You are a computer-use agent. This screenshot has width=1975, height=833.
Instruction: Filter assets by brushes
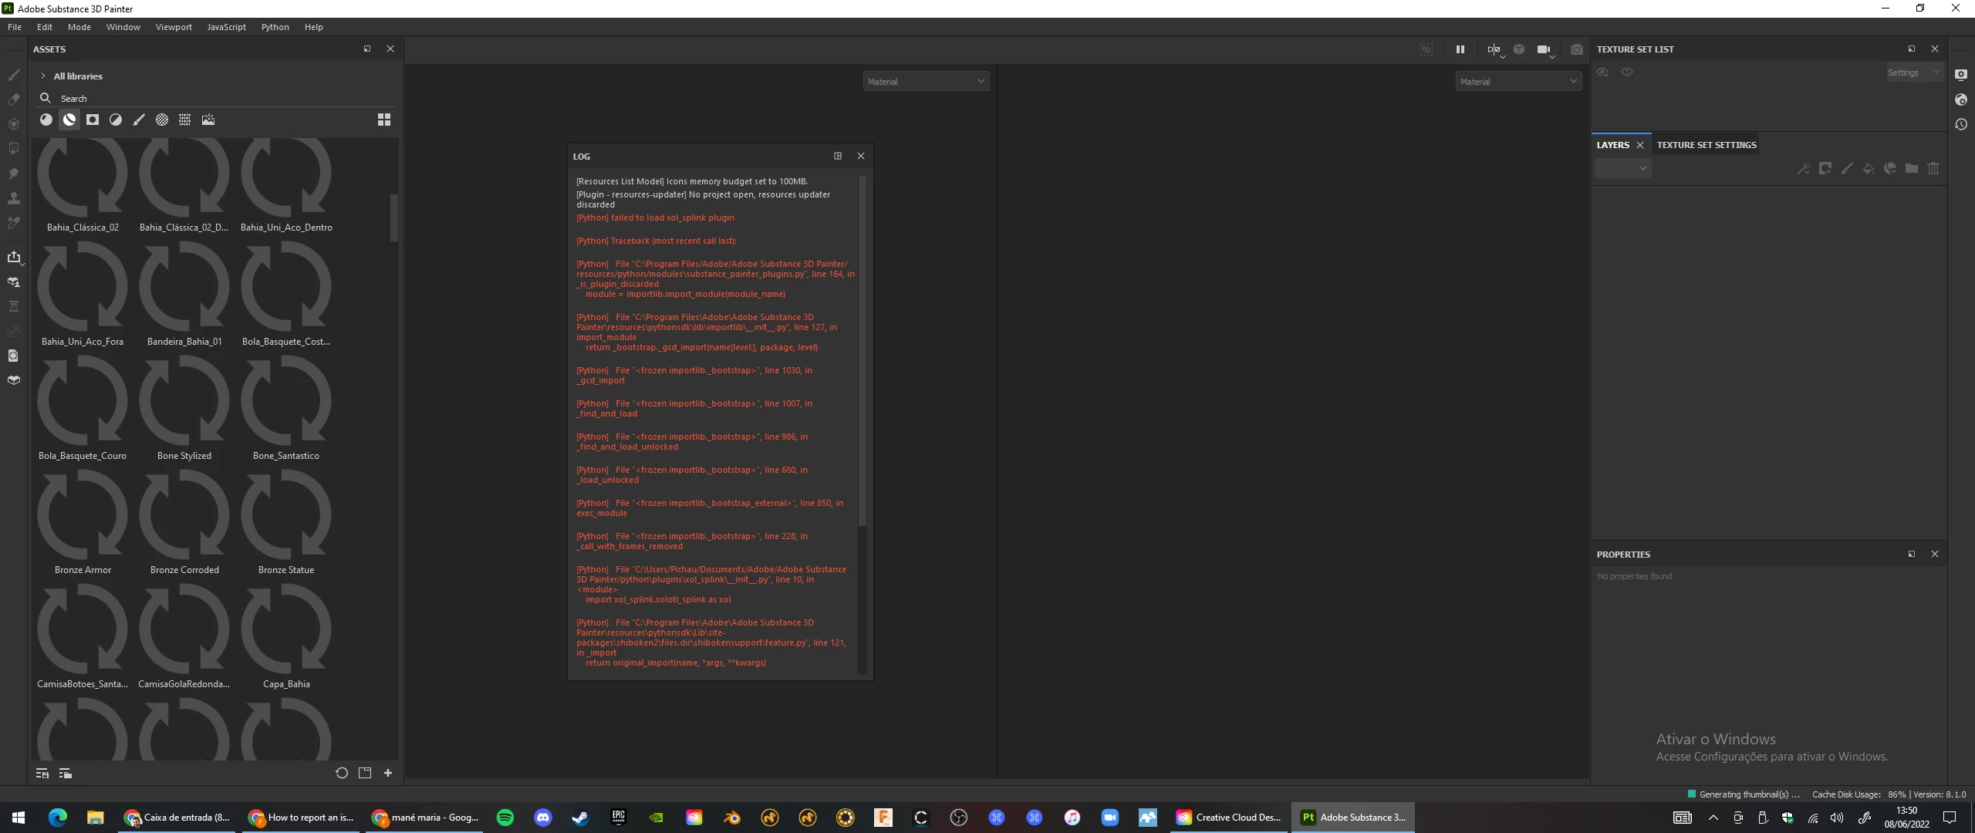139,120
